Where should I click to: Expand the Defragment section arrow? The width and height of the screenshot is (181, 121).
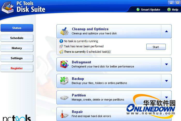[x=166, y=64]
